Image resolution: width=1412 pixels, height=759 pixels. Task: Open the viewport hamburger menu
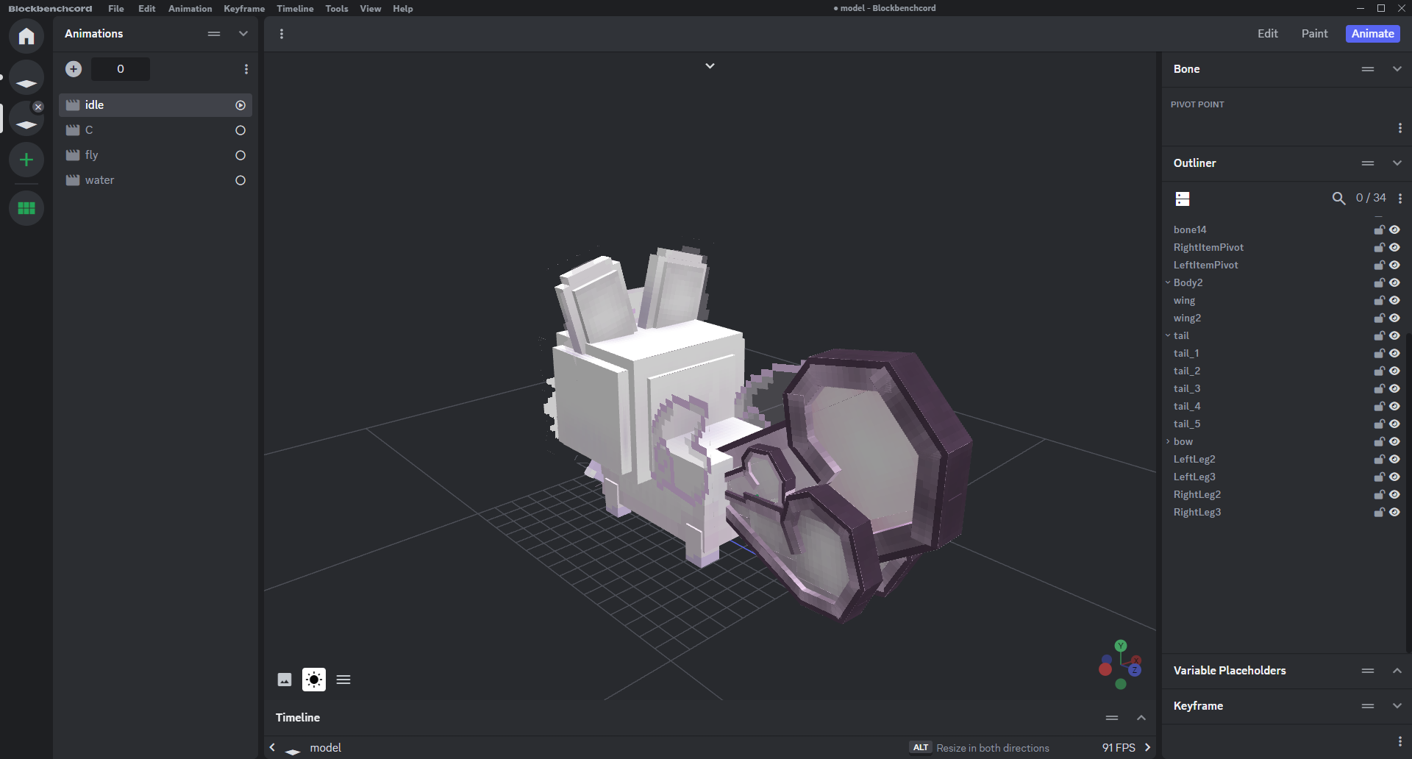coord(343,680)
